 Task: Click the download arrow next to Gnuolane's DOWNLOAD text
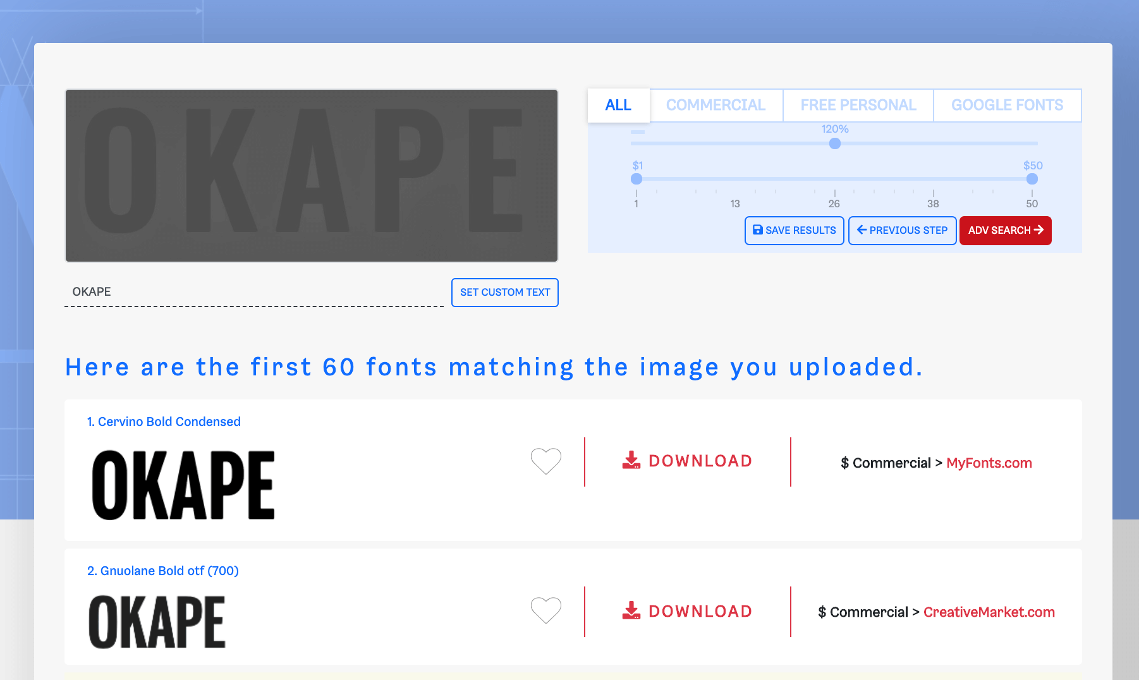630,610
